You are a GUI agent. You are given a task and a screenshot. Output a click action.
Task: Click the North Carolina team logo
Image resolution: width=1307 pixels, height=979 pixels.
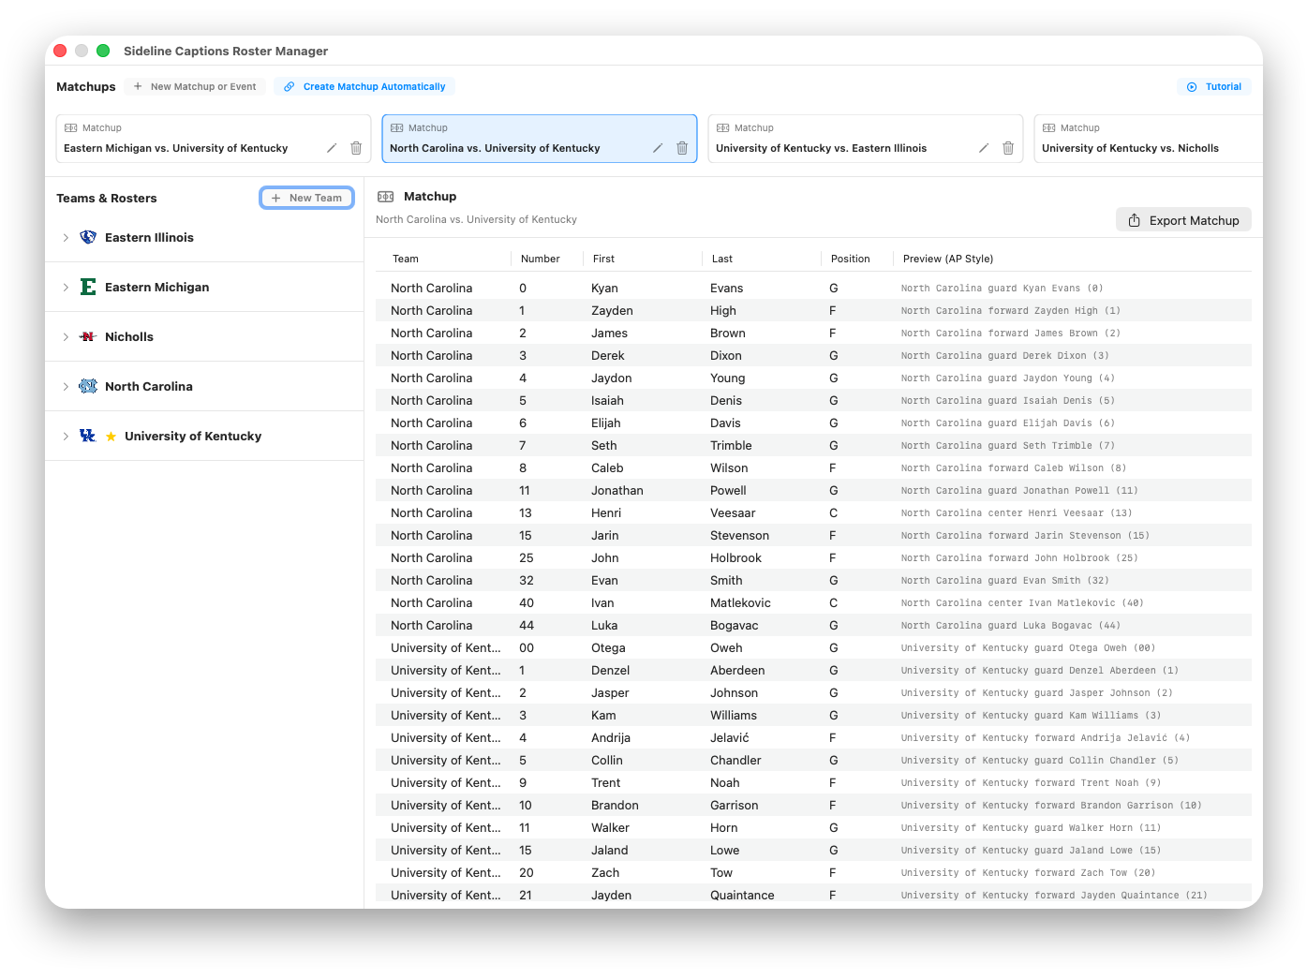point(88,386)
